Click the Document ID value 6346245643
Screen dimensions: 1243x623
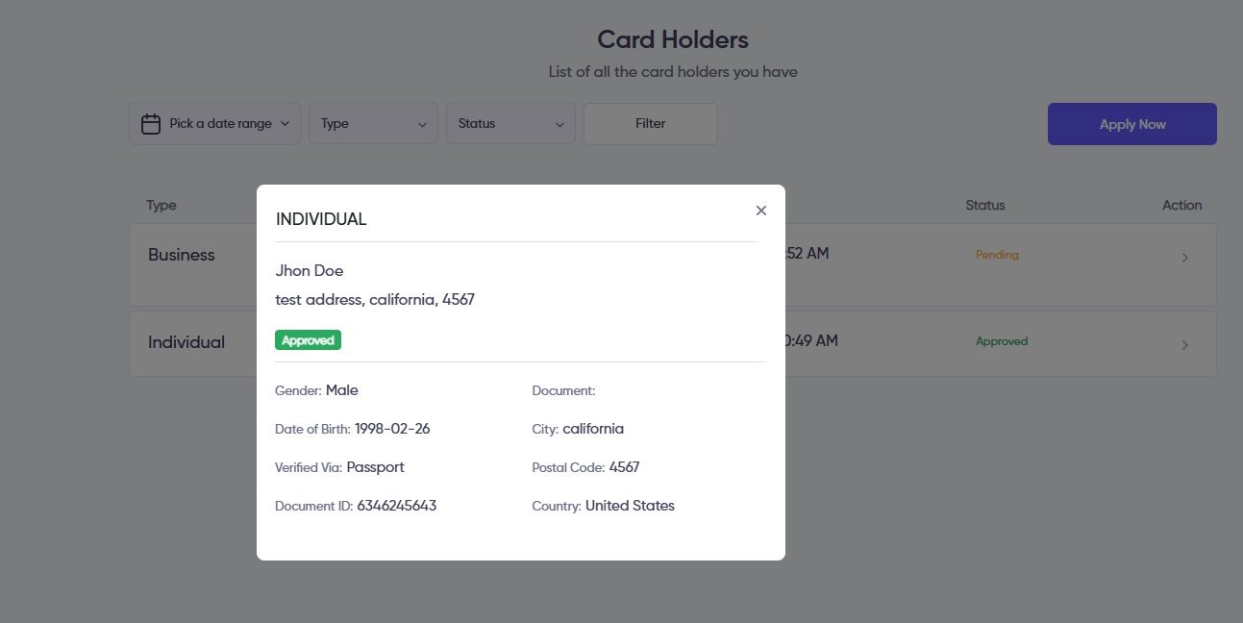[x=396, y=506]
